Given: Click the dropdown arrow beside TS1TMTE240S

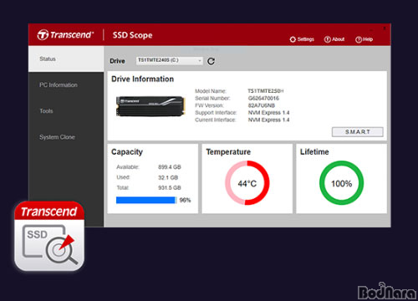Looking at the screenshot, I should click(199, 60).
